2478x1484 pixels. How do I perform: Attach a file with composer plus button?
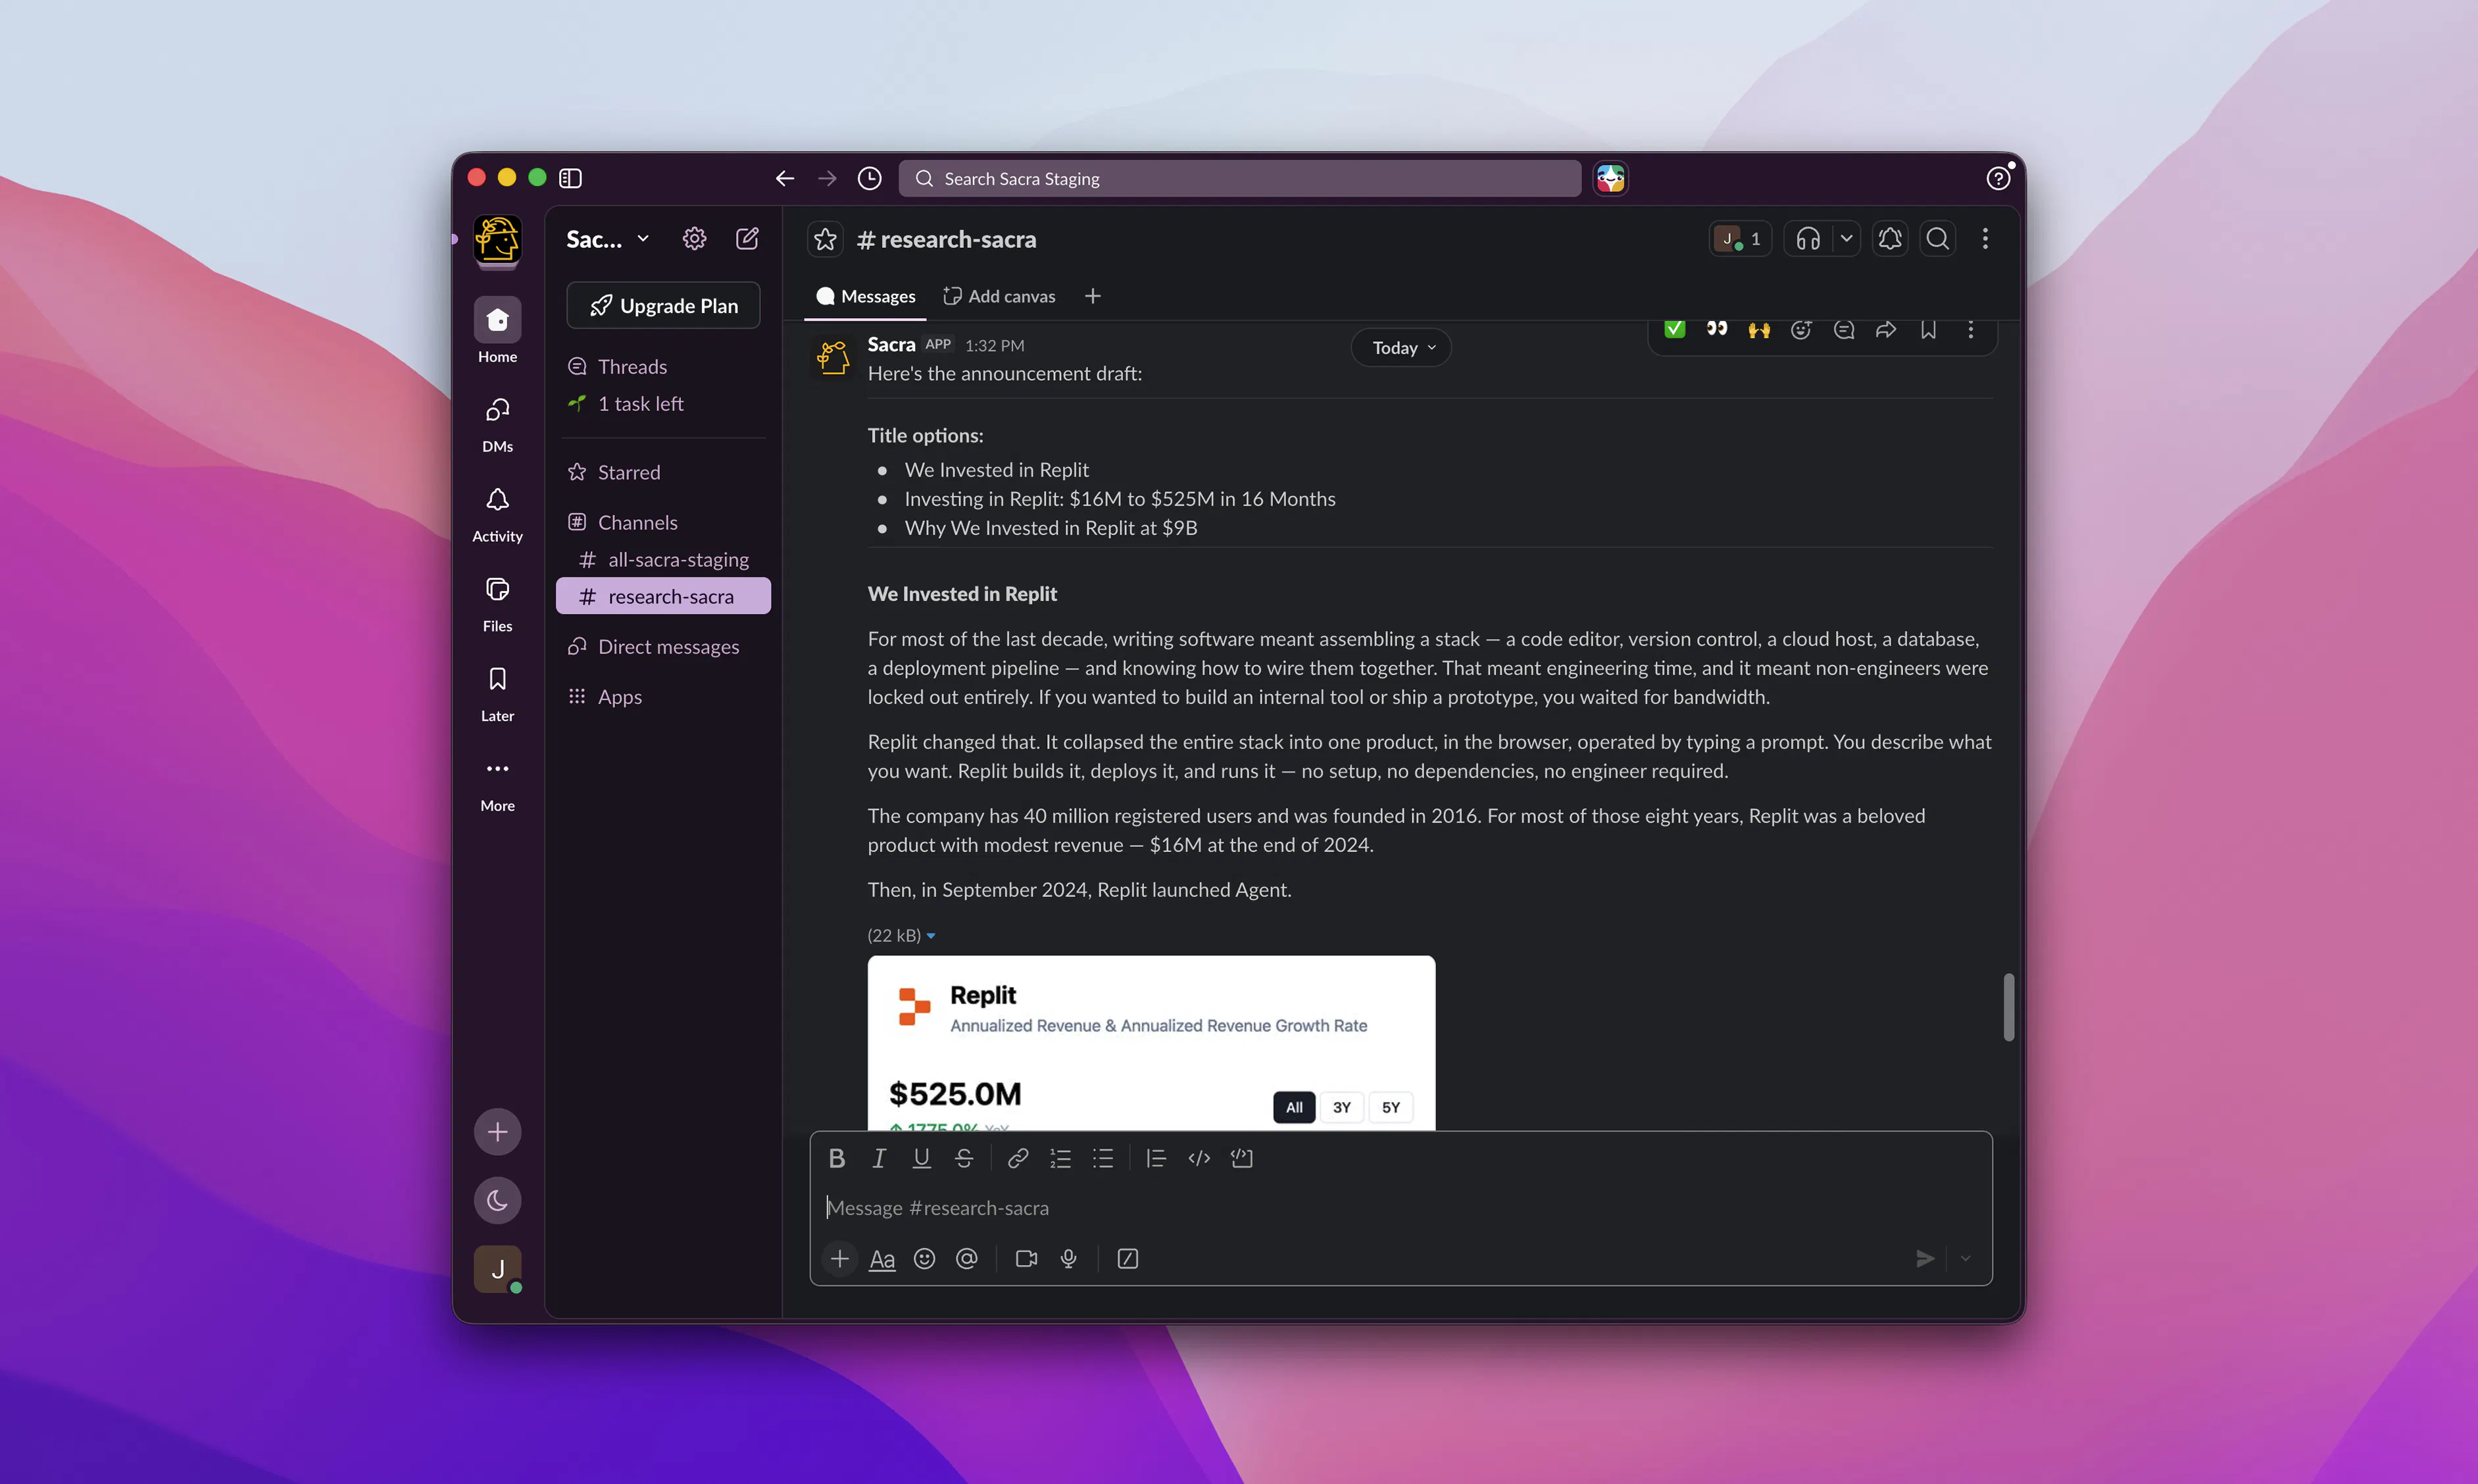(839, 1258)
